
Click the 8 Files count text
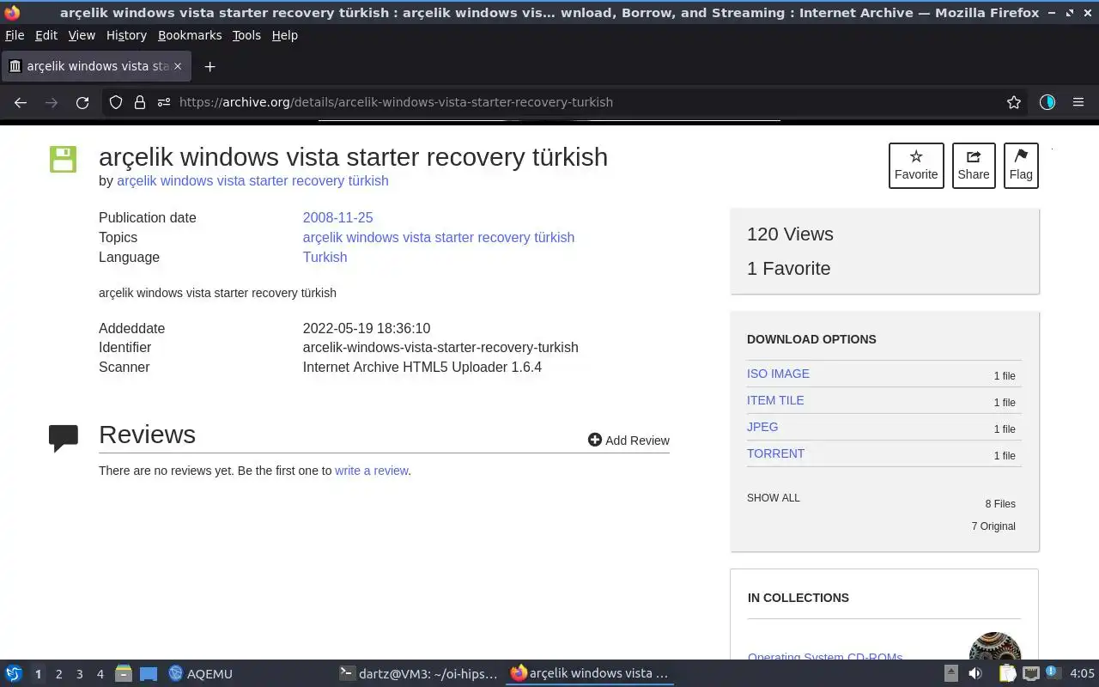tap(1000, 504)
